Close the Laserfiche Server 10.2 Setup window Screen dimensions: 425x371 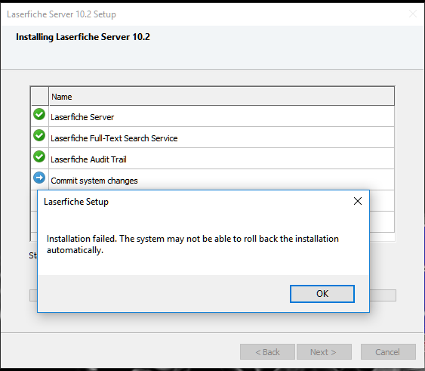413,14
